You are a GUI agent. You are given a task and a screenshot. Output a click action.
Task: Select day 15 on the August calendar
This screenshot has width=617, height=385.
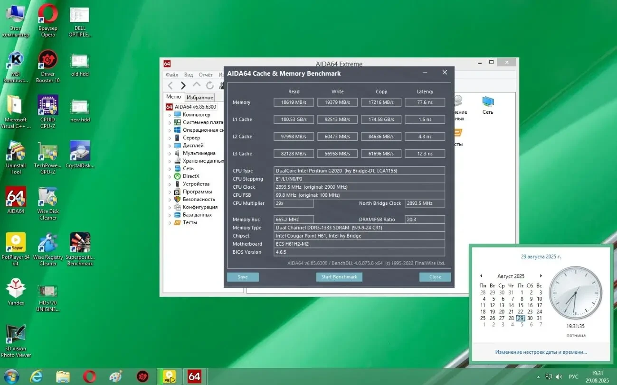(x=521, y=305)
